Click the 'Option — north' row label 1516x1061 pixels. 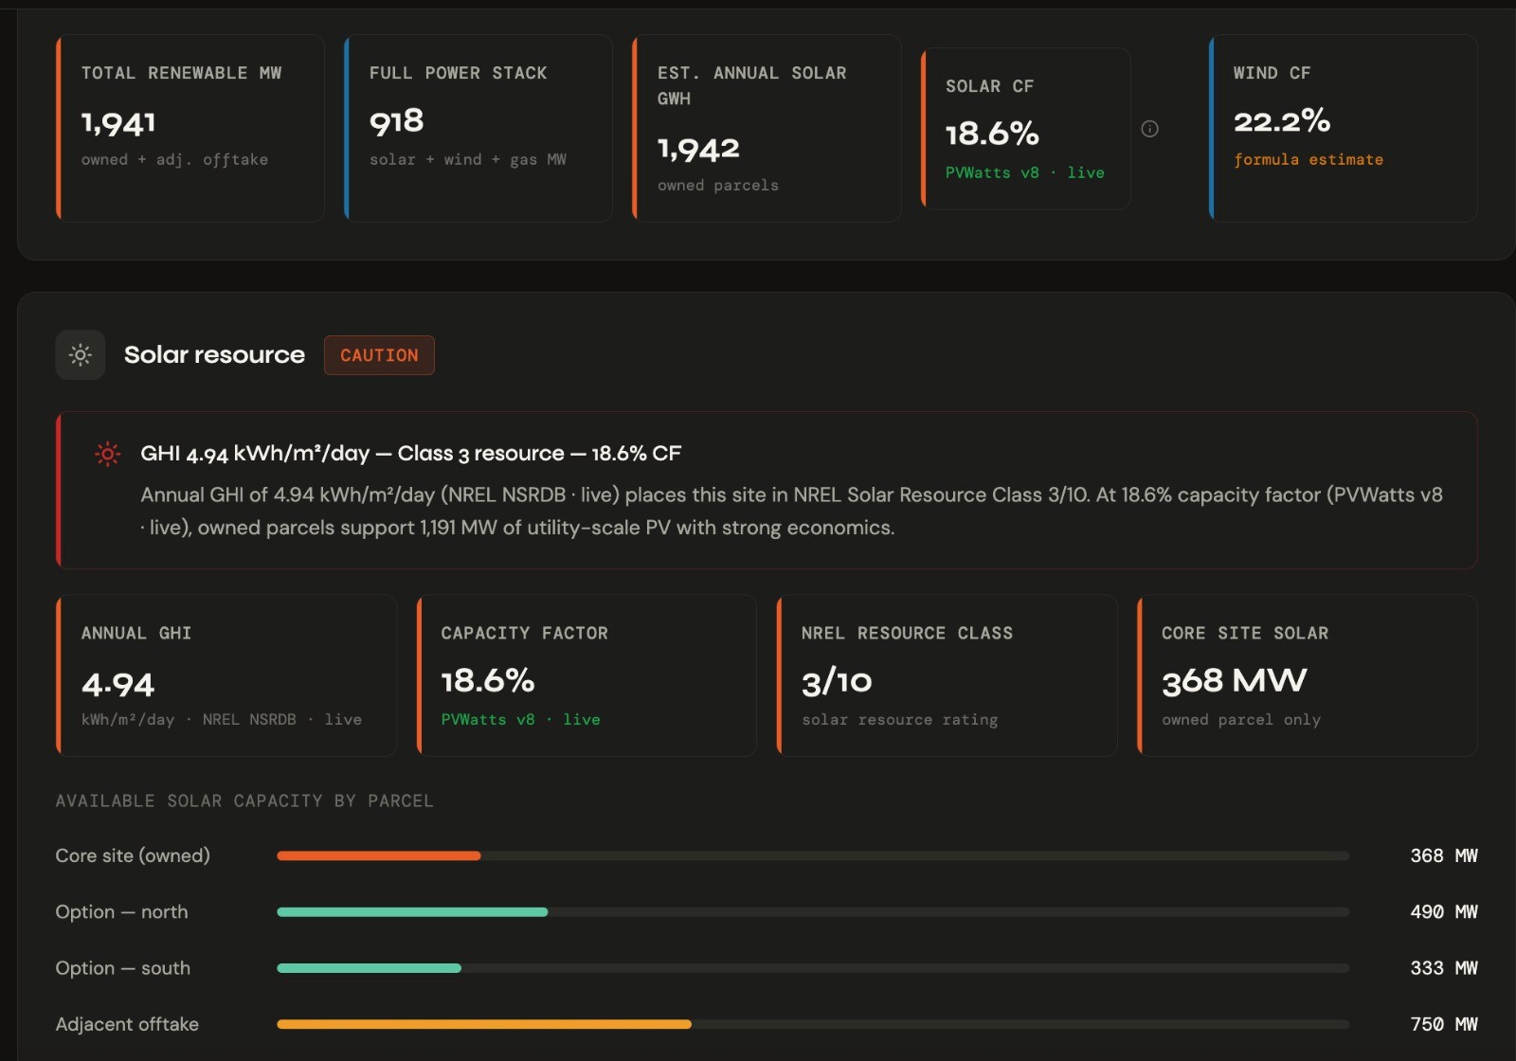122,911
